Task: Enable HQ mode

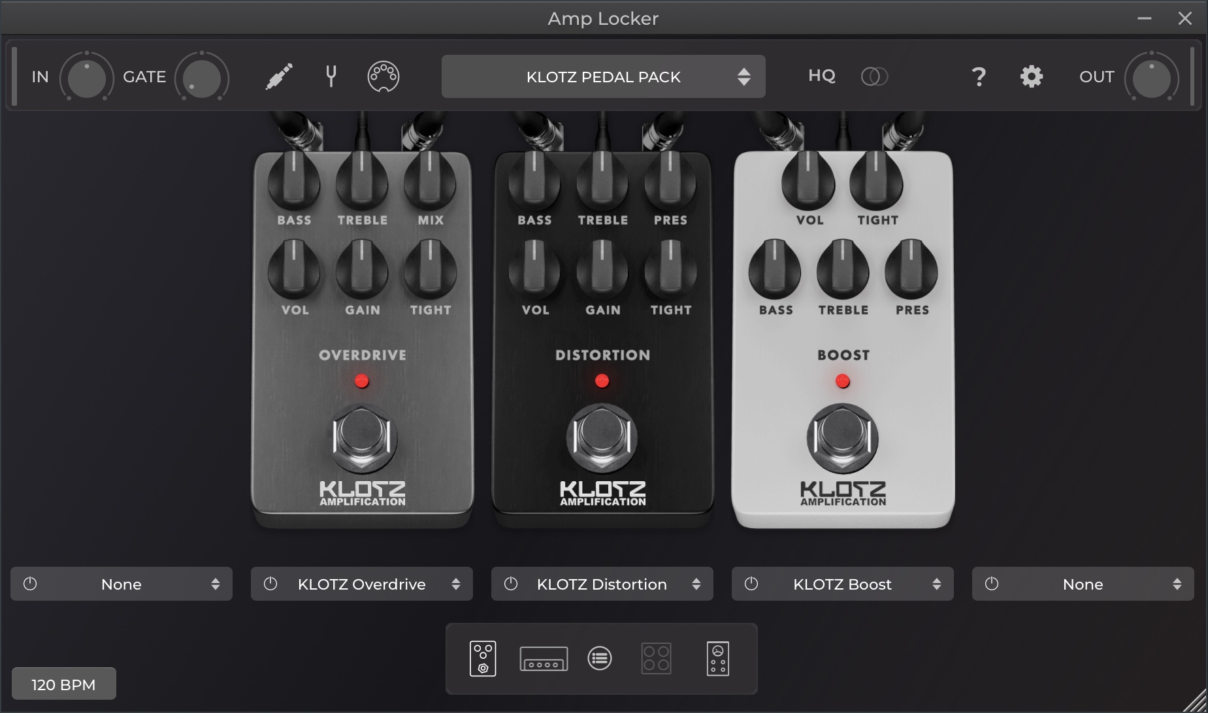Action: 822,76
